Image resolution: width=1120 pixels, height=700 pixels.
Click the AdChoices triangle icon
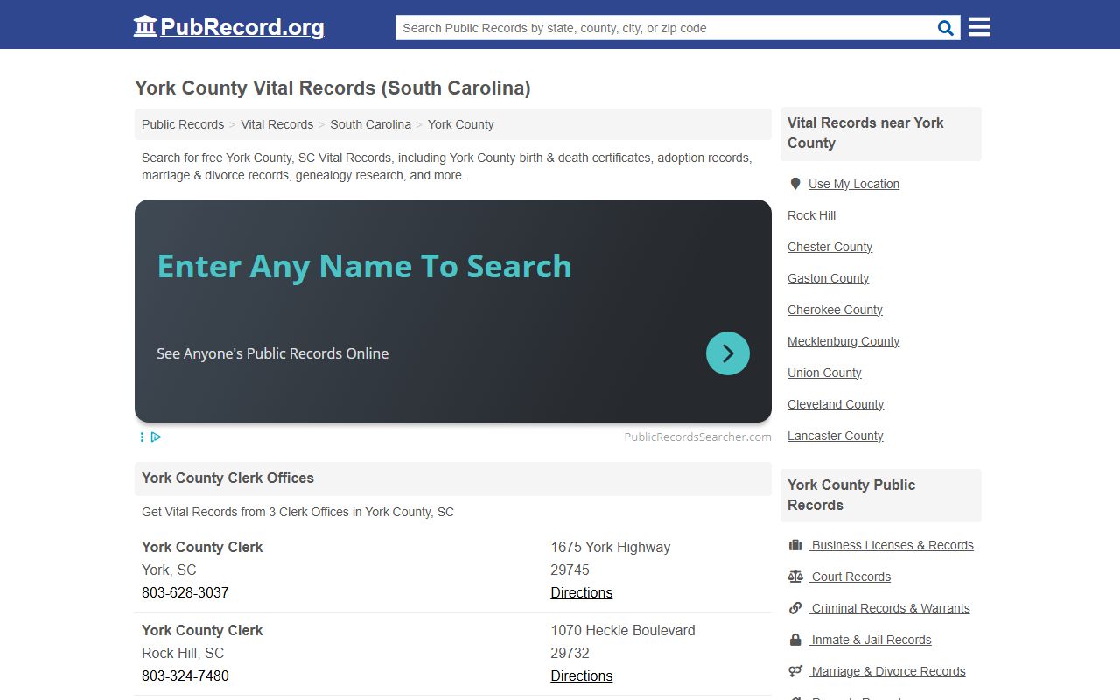click(156, 437)
